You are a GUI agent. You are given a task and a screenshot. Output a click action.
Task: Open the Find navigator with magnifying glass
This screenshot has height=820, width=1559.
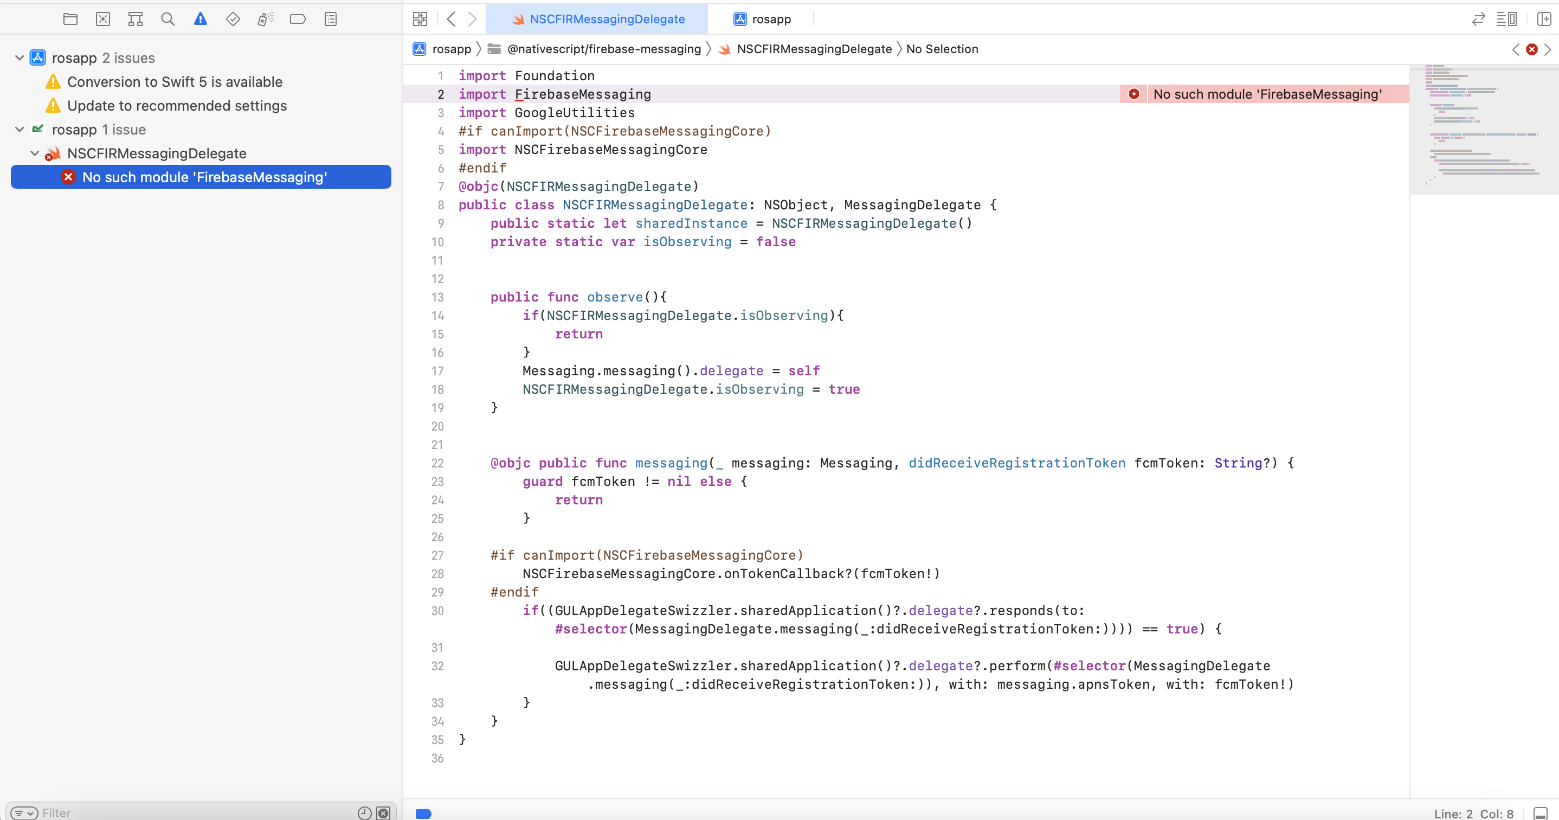(x=168, y=19)
